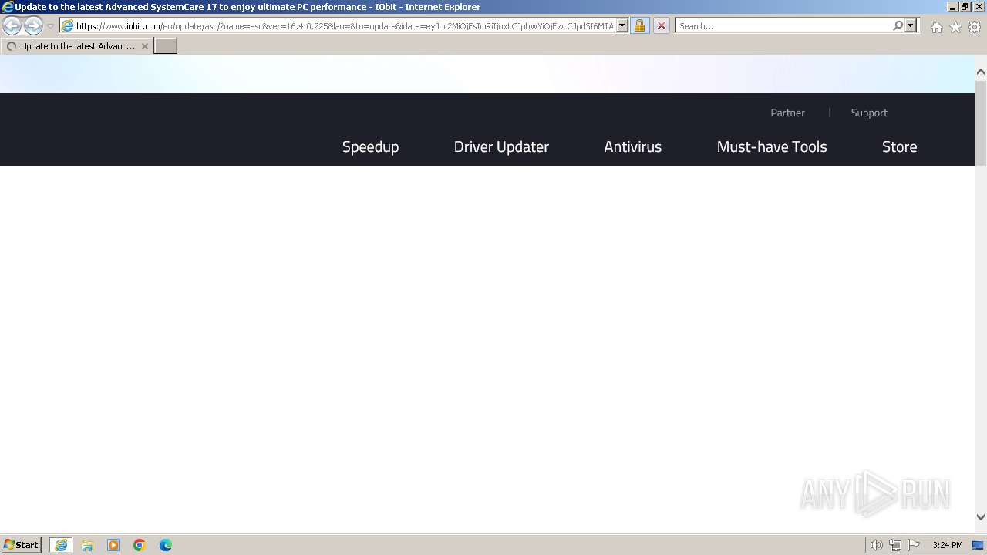Screen dimensions: 987x555
Task: Click the security lock icon
Action: (639, 25)
